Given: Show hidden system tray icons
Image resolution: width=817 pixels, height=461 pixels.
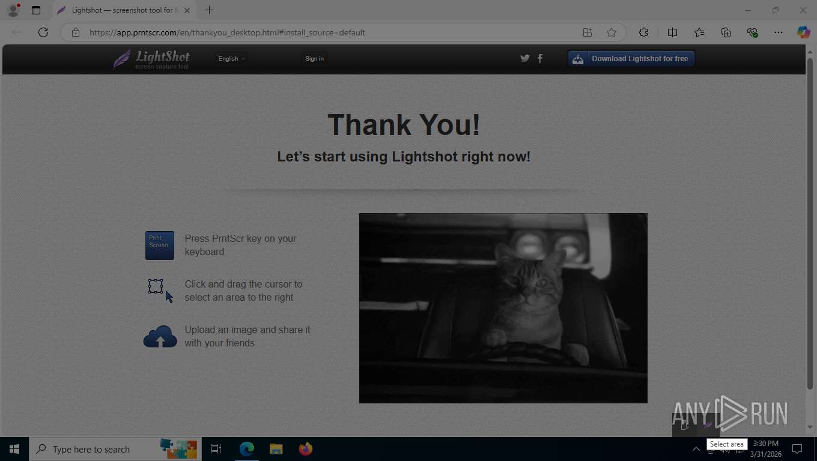Looking at the screenshot, I should (x=696, y=449).
